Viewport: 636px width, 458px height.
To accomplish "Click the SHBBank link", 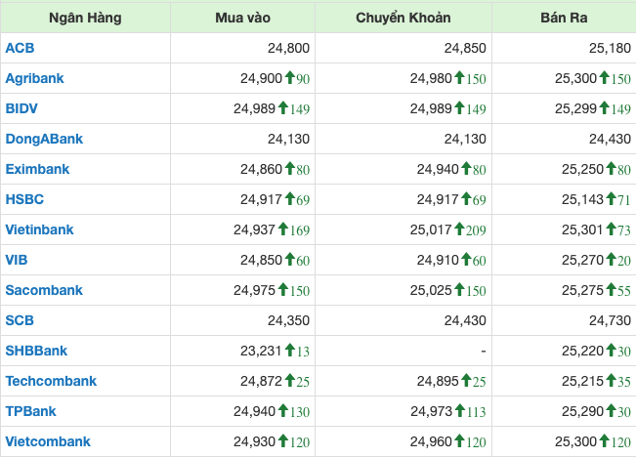I will tap(36, 351).
